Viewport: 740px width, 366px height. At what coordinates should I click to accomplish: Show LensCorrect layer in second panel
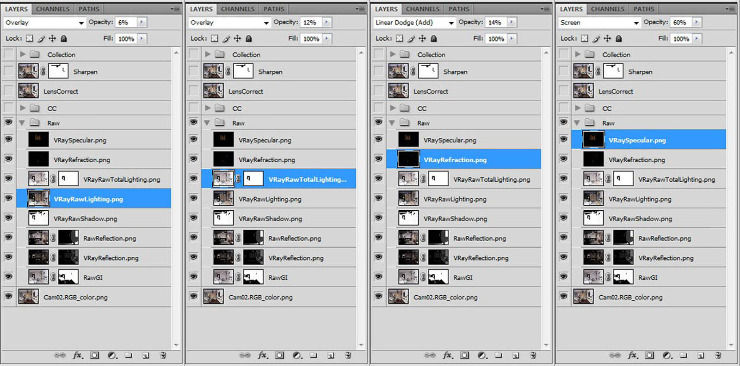193,91
